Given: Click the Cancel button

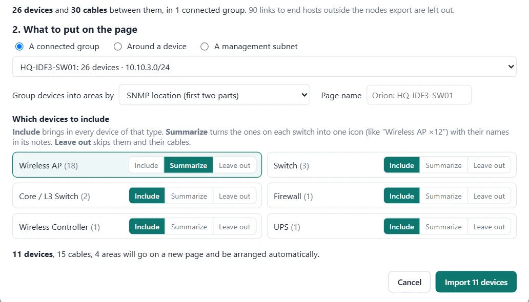Looking at the screenshot, I should (x=409, y=282).
